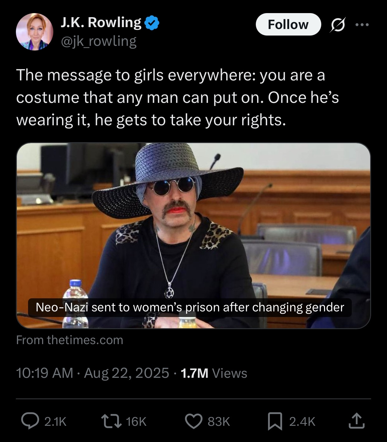Like the post with heart icon

coord(194,421)
